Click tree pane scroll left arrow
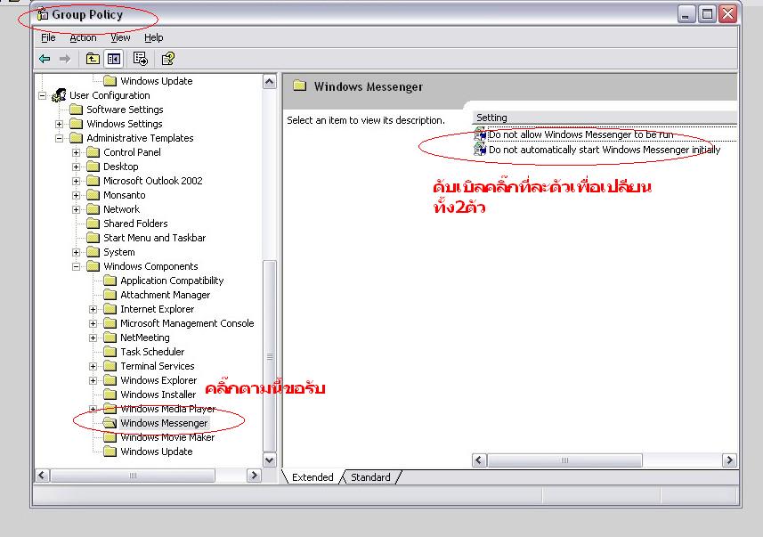Screen dimensions: 763x537 point(43,476)
